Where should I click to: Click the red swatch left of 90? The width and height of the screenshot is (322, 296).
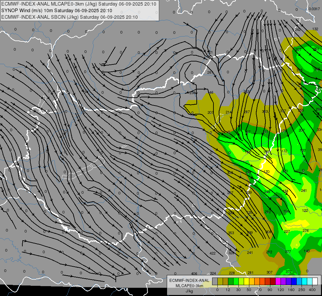coord(268,281)
